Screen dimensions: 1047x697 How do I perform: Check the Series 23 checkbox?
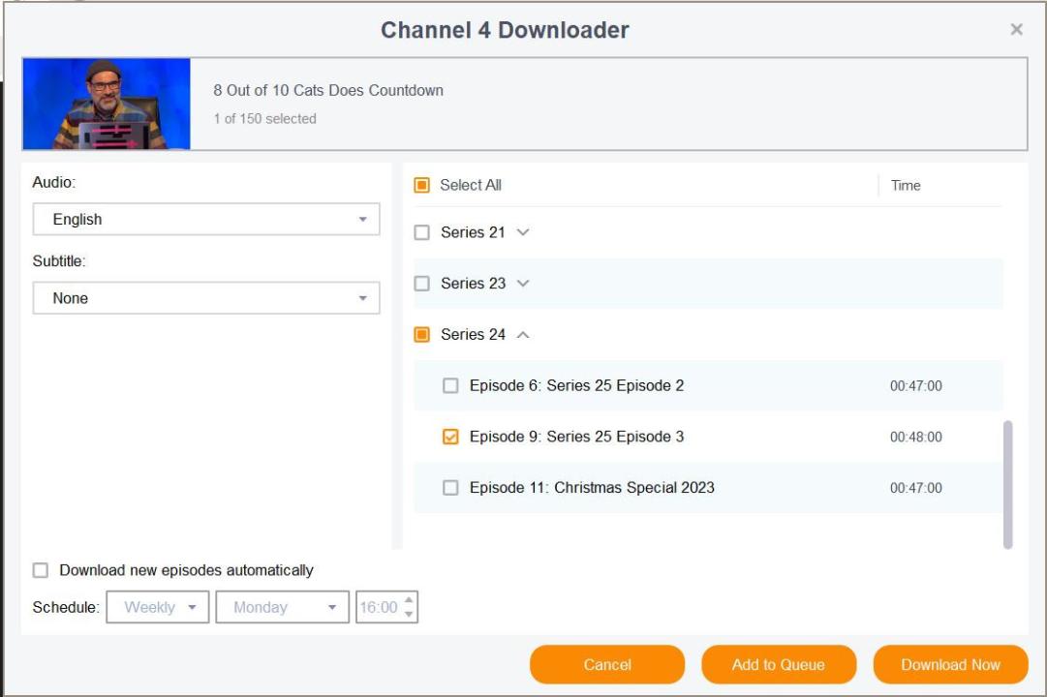pyautogui.click(x=421, y=284)
